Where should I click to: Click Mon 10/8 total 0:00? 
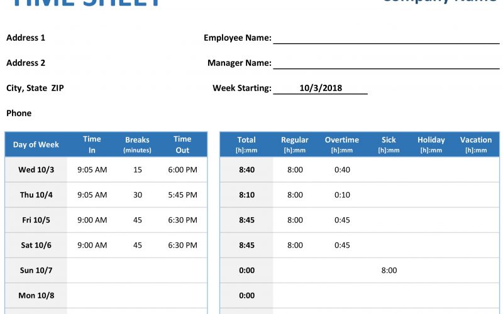pyautogui.click(x=246, y=295)
